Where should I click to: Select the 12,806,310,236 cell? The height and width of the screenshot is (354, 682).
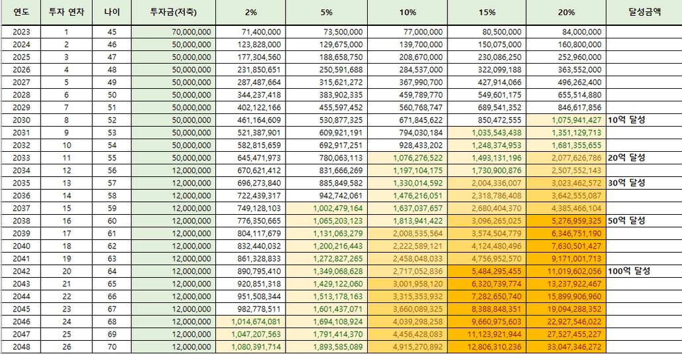click(486, 347)
